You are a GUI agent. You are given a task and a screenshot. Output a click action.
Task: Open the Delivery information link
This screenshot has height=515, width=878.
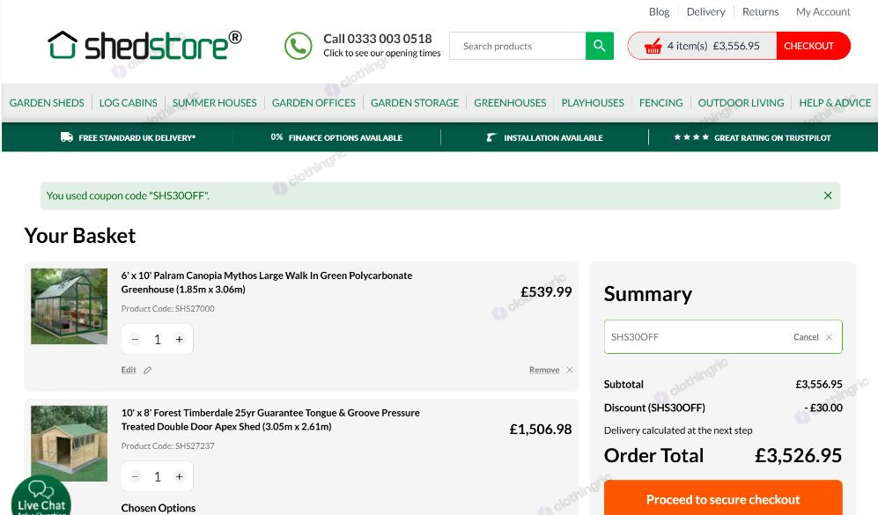click(x=705, y=11)
